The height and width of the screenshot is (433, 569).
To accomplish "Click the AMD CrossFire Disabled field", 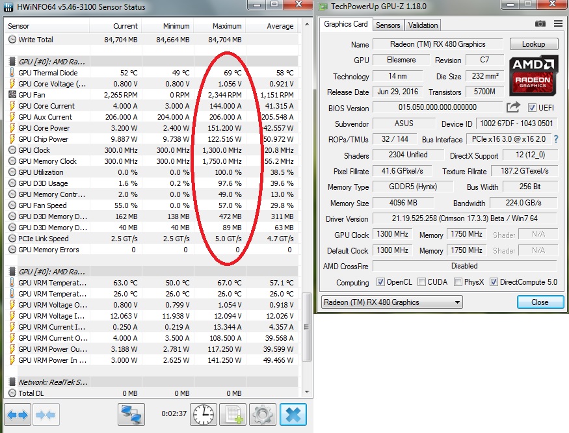I will click(x=464, y=266).
